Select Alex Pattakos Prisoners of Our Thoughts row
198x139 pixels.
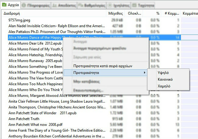tap(57, 32)
